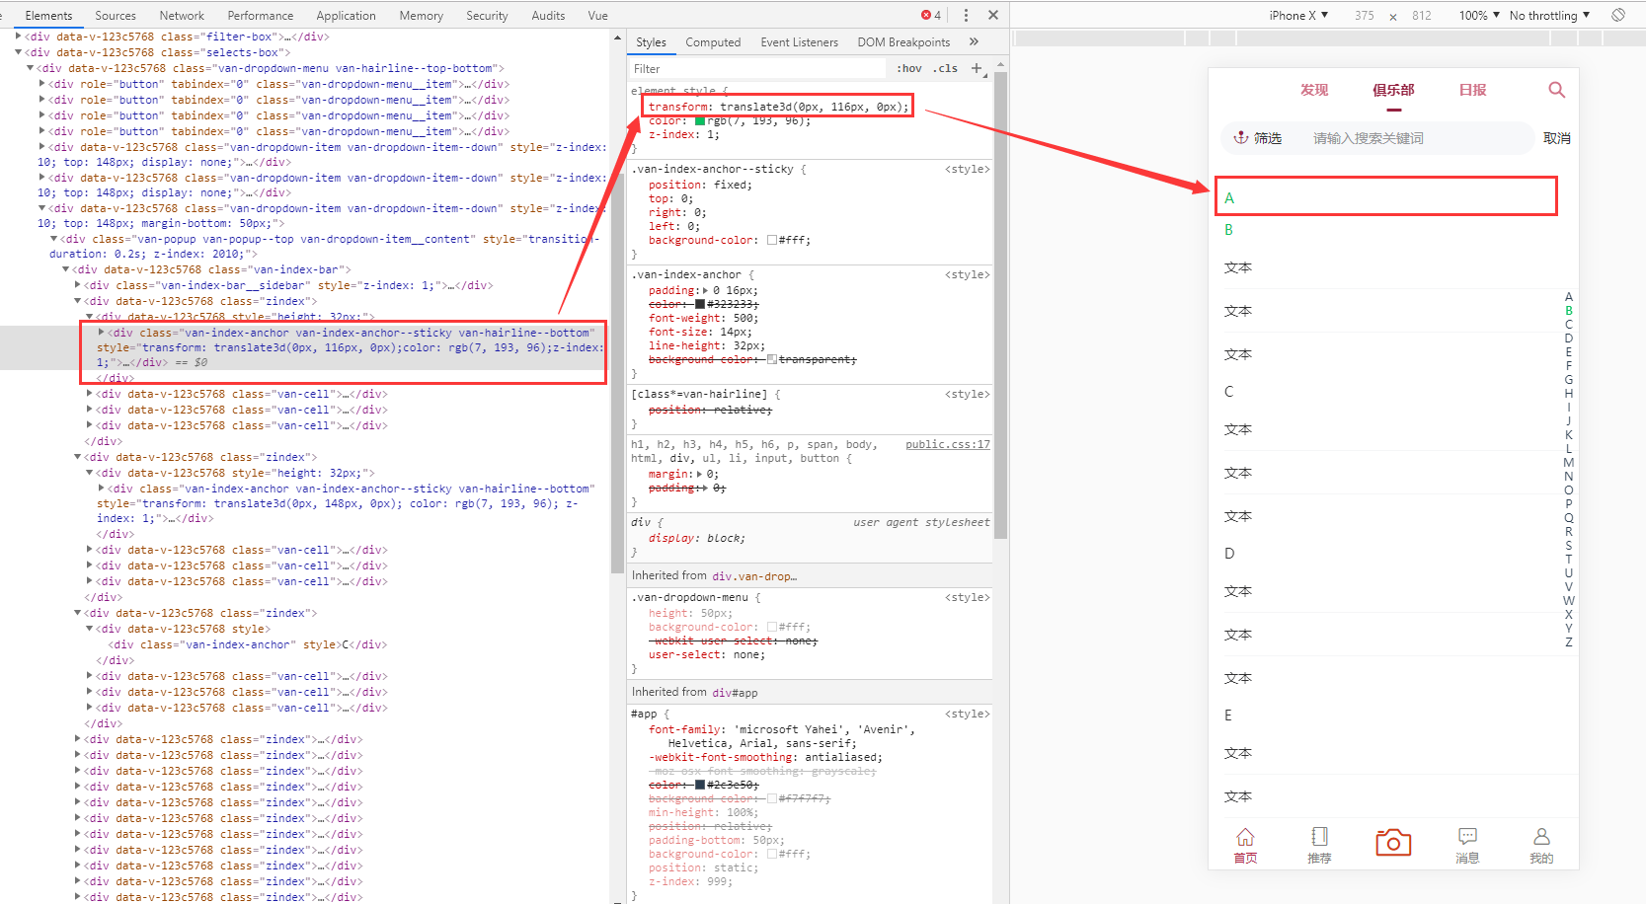The width and height of the screenshot is (1646, 904).
Task: Open the public.css:17 stylesheet link
Action: [x=947, y=444]
